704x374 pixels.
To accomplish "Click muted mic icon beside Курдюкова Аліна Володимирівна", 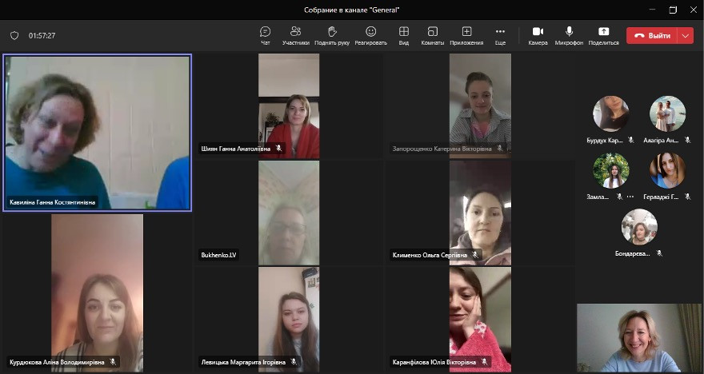I will (113, 361).
